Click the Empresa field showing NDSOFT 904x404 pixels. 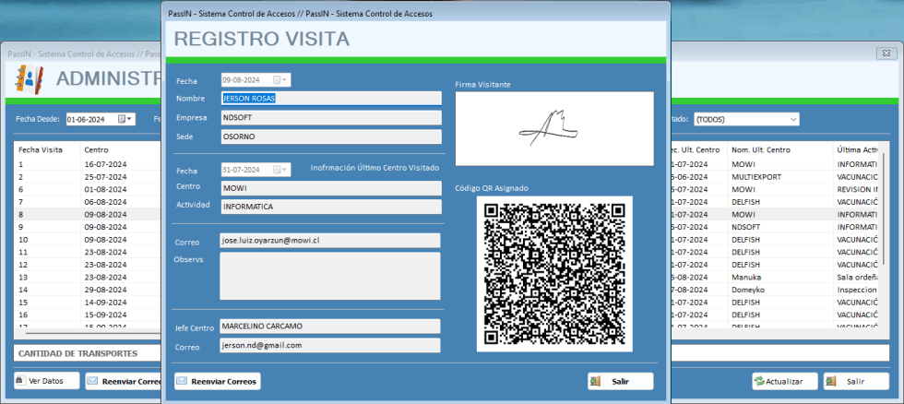click(x=331, y=117)
